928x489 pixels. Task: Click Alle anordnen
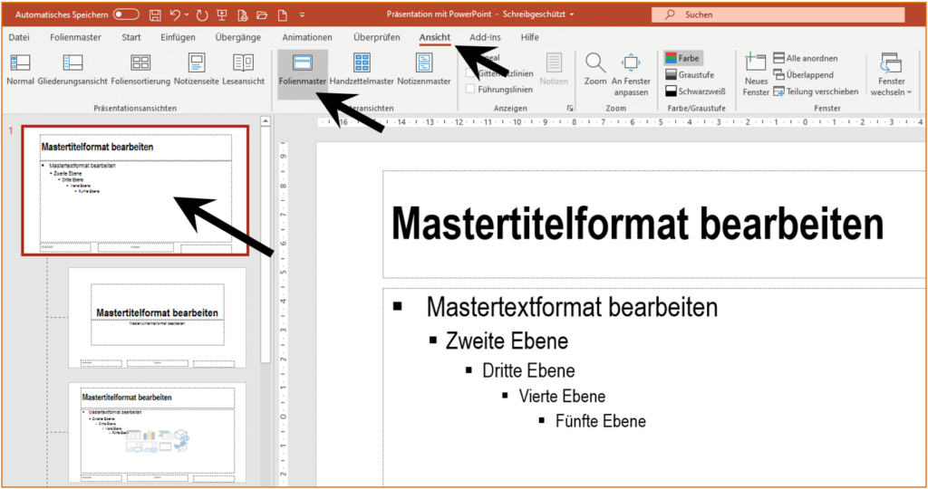pos(806,58)
